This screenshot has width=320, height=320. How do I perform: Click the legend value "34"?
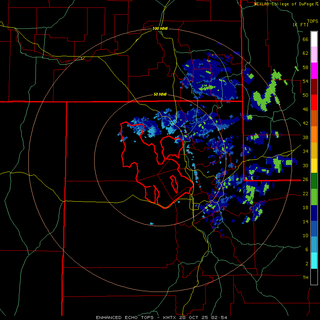tap(305, 151)
